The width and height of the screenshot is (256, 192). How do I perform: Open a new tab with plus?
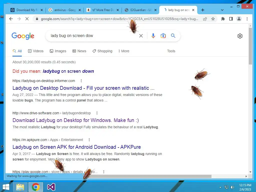(x=202, y=10)
